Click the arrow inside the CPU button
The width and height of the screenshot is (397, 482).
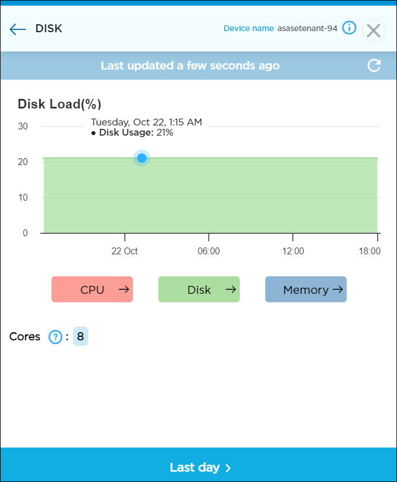(x=123, y=289)
